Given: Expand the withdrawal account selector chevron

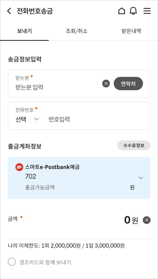Looking at the screenshot, I should [x=141, y=177].
